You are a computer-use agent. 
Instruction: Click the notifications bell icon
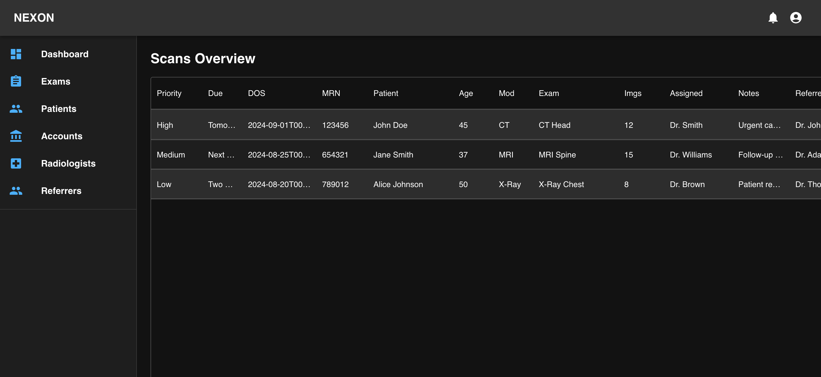point(773,18)
